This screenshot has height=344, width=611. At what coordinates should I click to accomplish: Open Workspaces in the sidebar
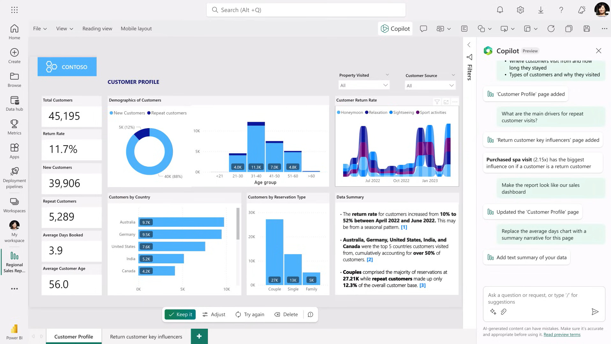point(14,205)
